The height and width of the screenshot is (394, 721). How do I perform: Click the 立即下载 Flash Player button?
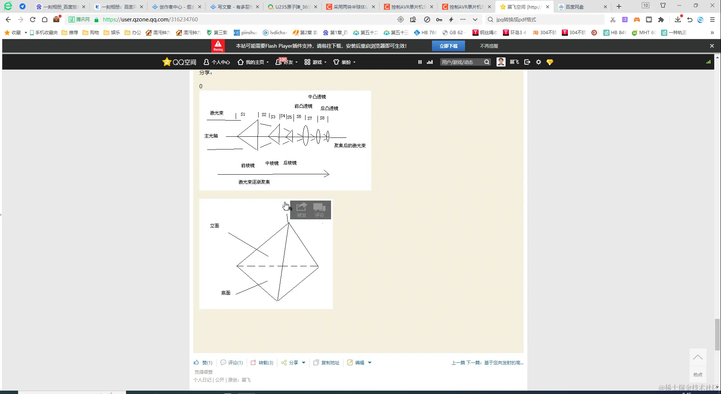448,45
